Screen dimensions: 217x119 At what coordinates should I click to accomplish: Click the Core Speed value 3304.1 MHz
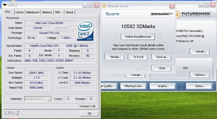(36, 73)
